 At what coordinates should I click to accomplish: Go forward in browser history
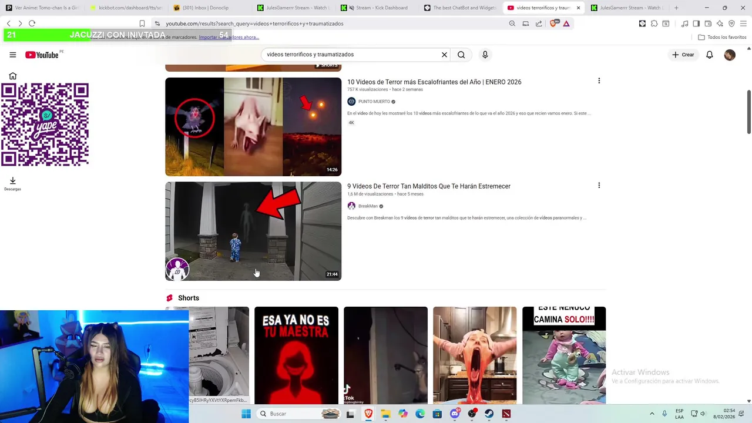(x=20, y=23)
